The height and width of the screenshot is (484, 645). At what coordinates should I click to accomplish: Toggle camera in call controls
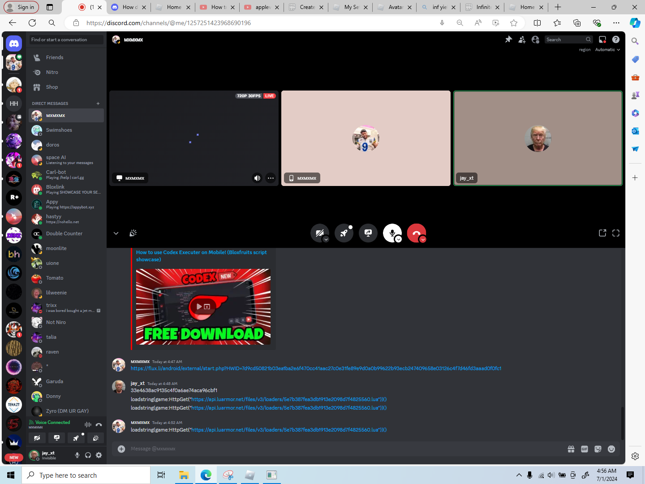click(319, 233)
